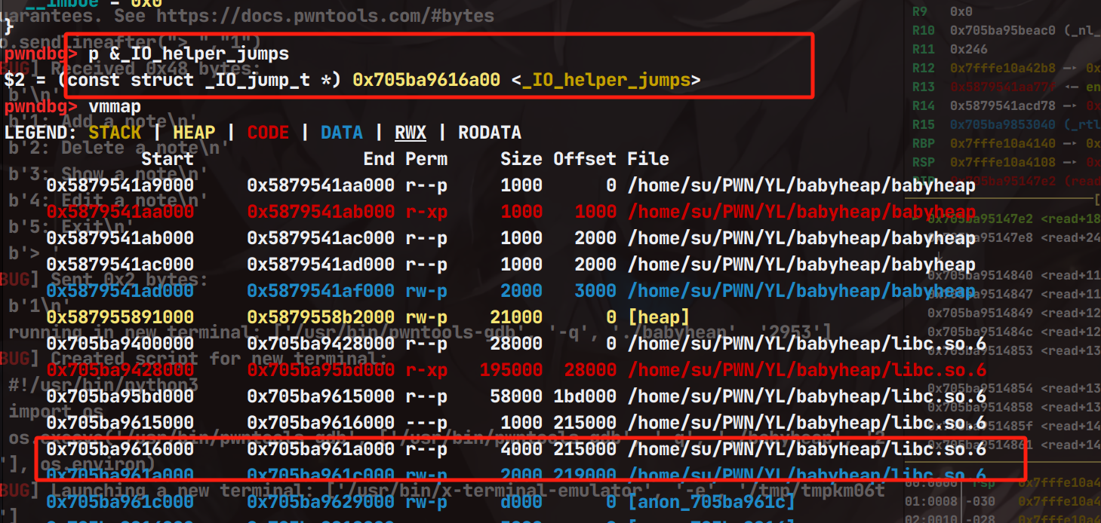Select the yellow address 0x705ba9616a00
This screenshot has width=1101, height=523.
pos(426,80)
